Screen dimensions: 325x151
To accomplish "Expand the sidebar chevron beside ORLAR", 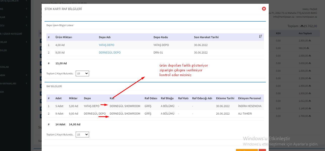I will pos(27,42).
